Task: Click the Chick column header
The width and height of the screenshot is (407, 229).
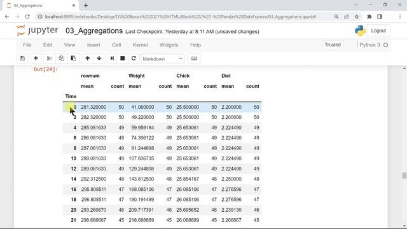Action: tap(183, 76)
